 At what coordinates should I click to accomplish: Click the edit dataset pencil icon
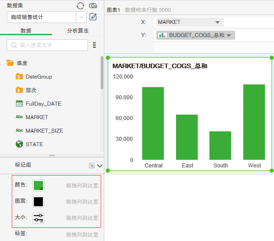93,17
